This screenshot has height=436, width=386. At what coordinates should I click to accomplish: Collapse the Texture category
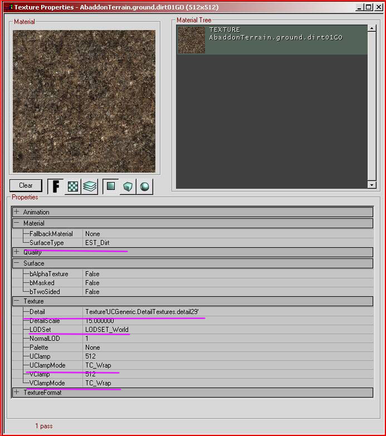pos(16,301)
